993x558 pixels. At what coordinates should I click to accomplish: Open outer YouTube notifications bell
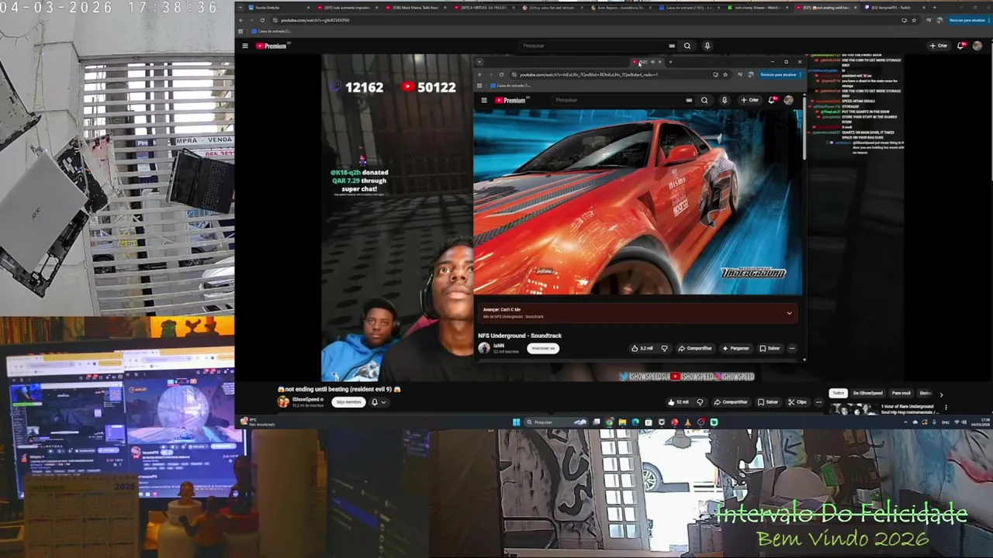962,46
